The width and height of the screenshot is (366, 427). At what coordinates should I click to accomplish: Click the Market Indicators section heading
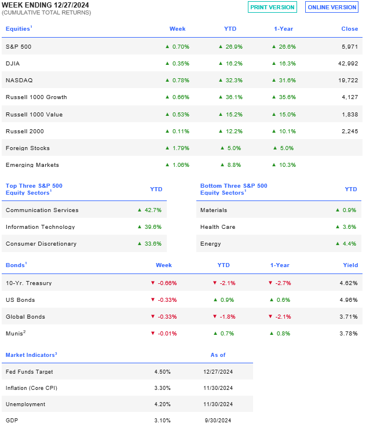(x=31, y=355)
